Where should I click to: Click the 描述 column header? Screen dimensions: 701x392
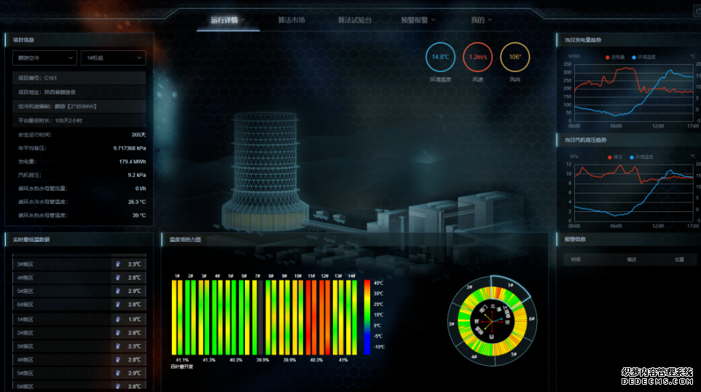click(x=631, y=259)
